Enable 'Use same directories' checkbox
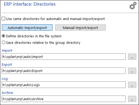139x105 pixels. tap(3, 19)
